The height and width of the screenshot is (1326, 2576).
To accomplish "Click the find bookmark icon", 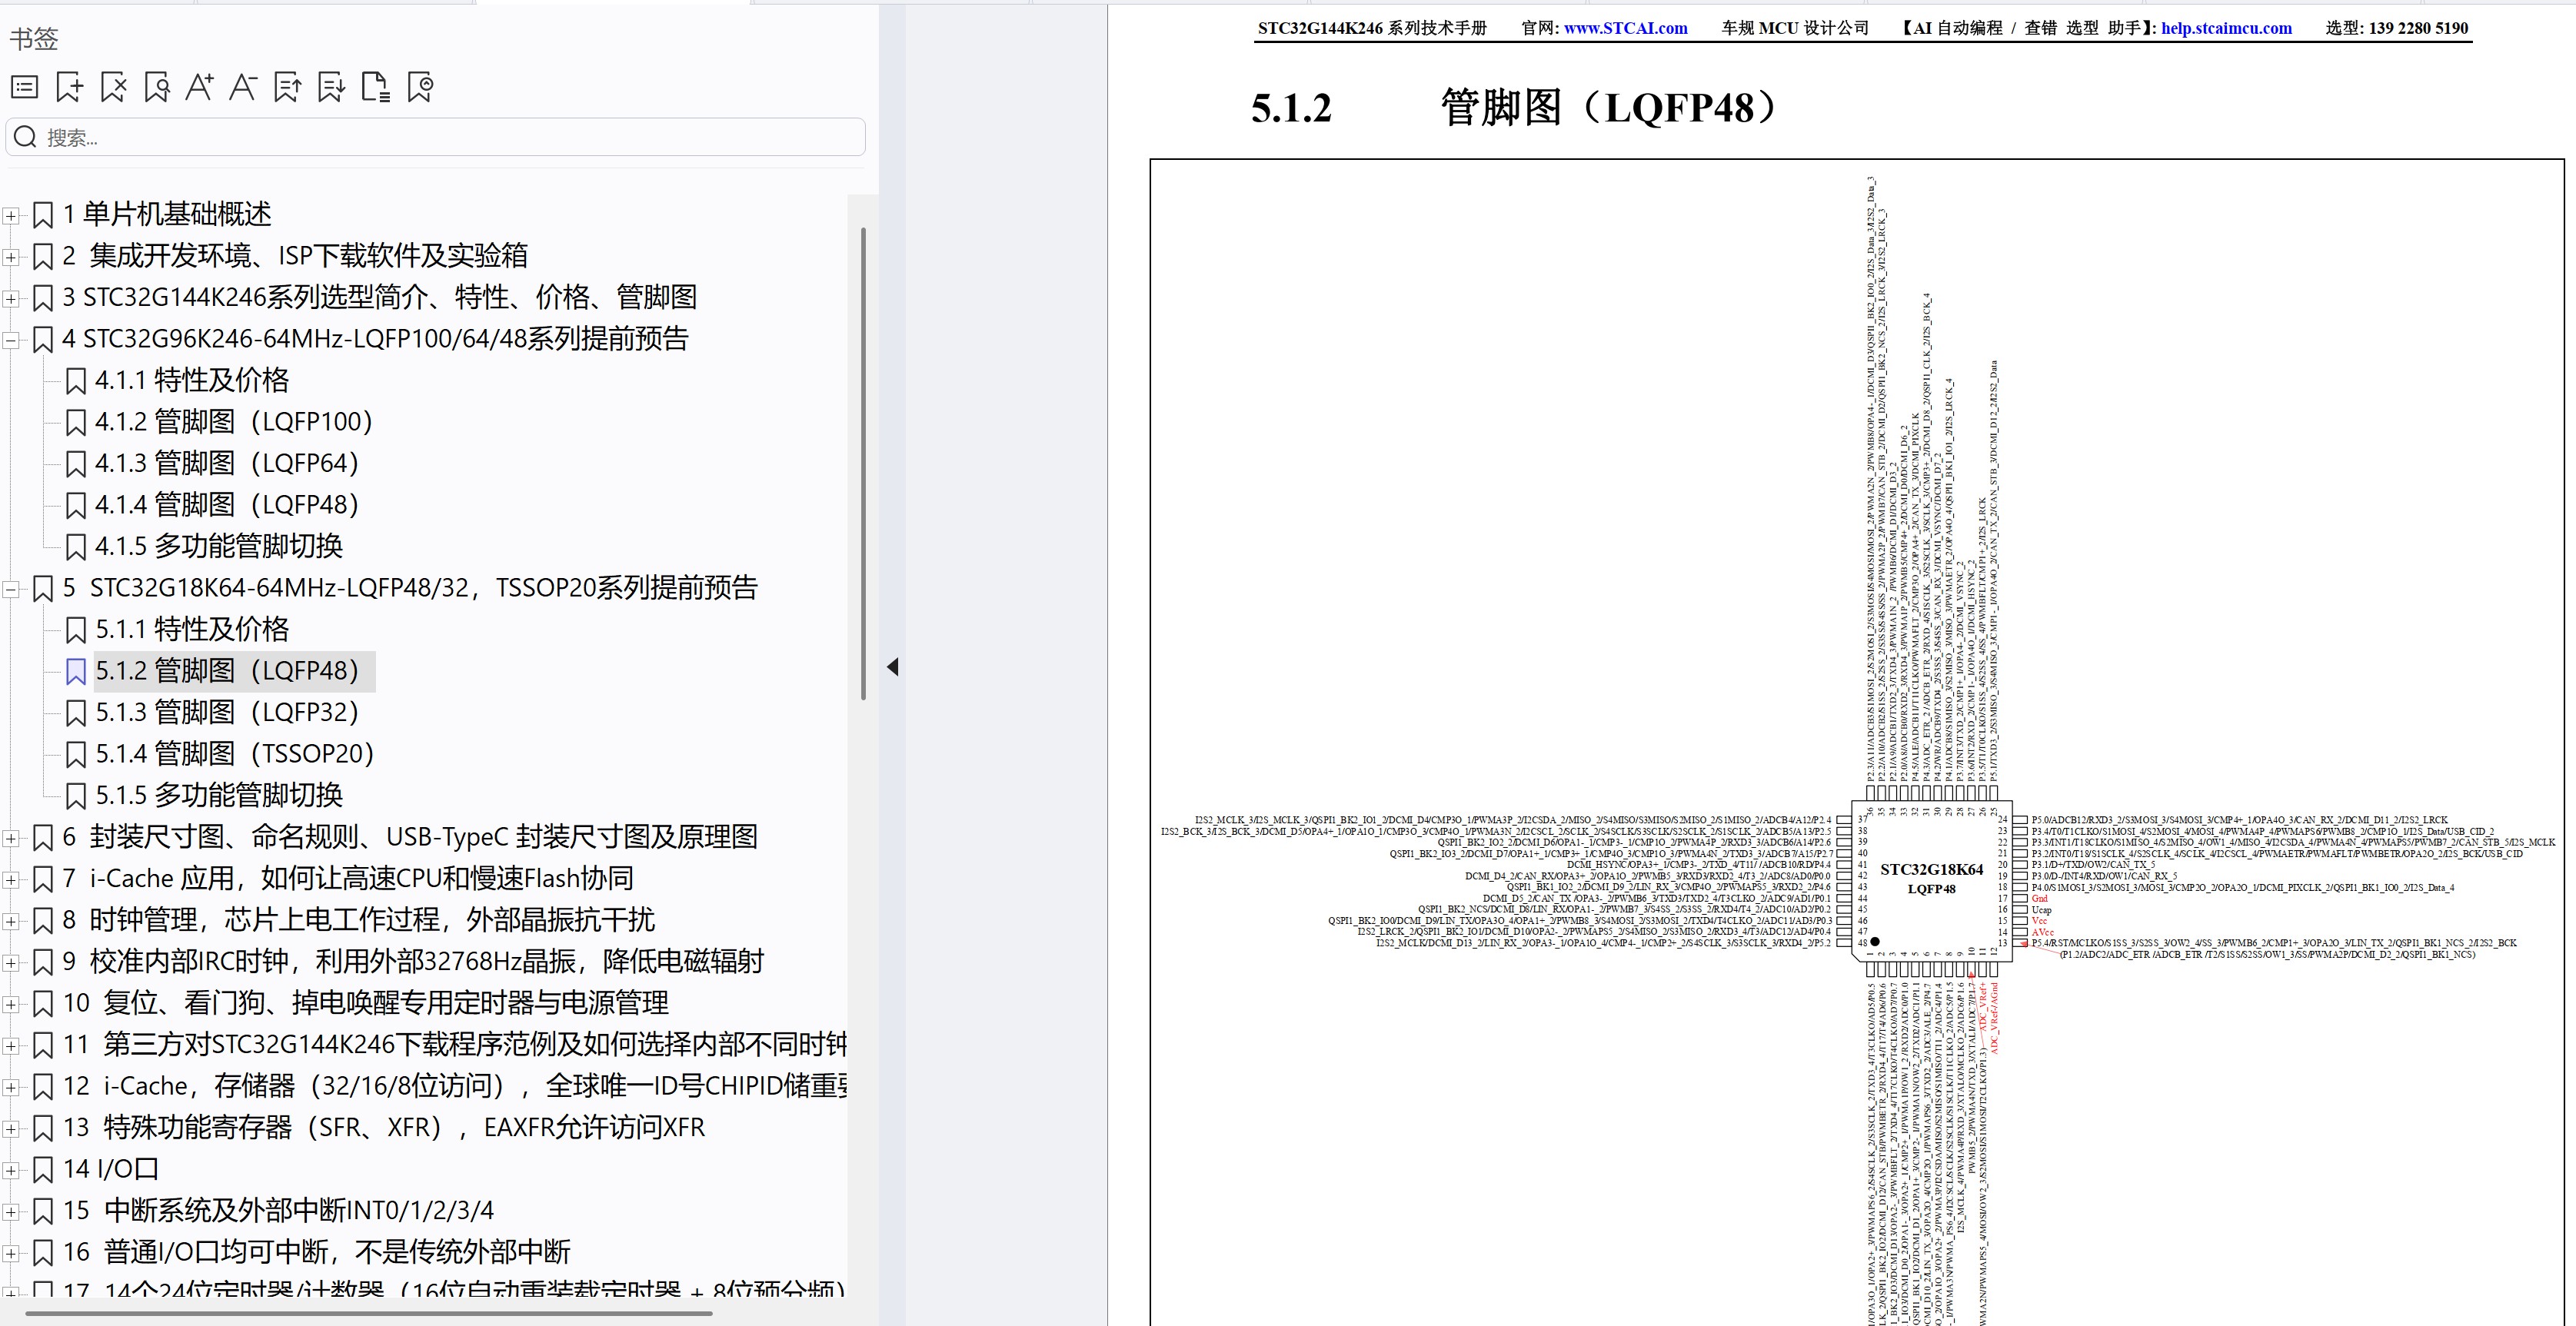I will (157, 87).
